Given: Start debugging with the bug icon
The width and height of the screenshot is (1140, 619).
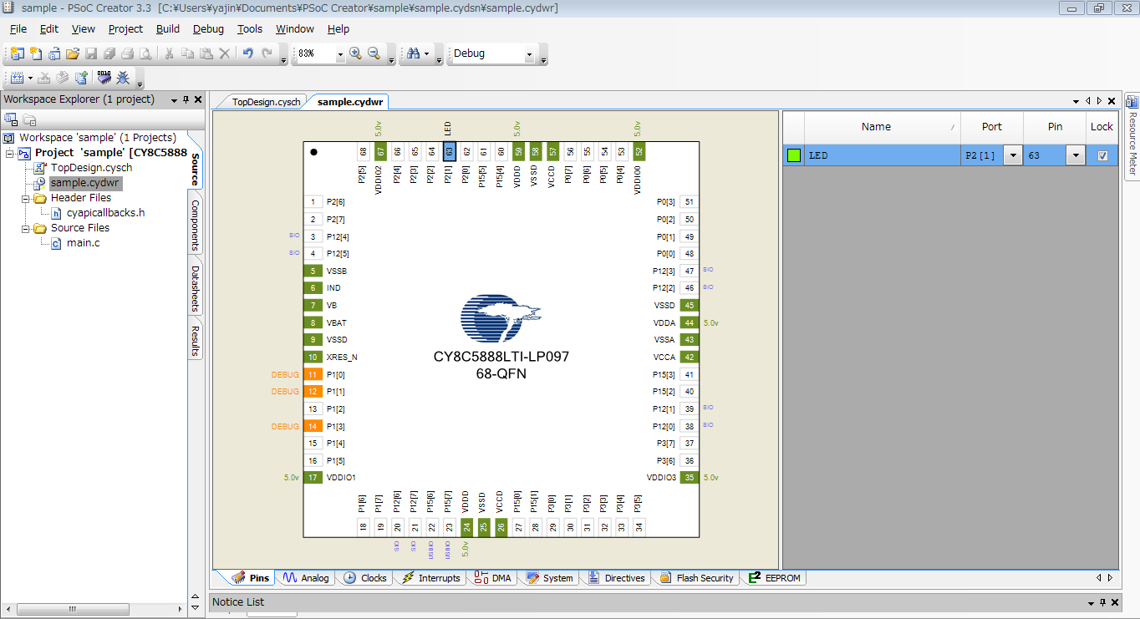Looking at the screenshot, I should pyautogui.click(x=123, y=78).
